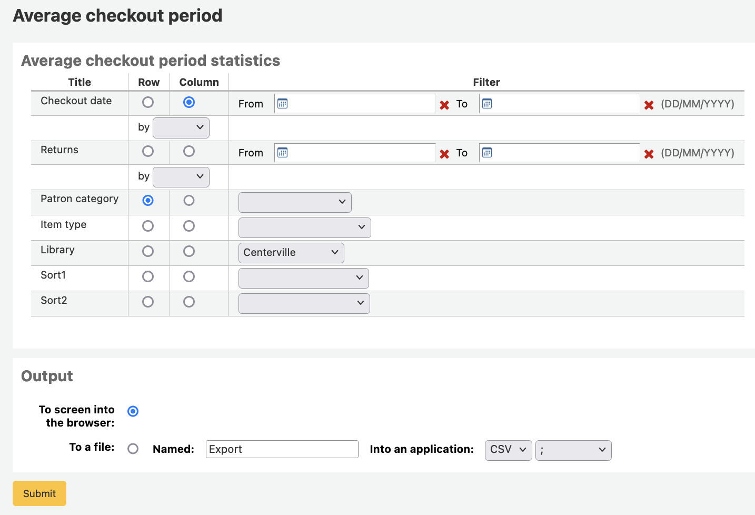Select Column radio for Sort2
Image resolution: width=755 pixels, height=515 pixels.
(189, 302)
